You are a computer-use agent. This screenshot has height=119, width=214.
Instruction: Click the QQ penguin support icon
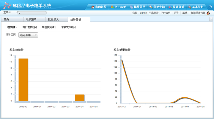click(x=208, y=13)
